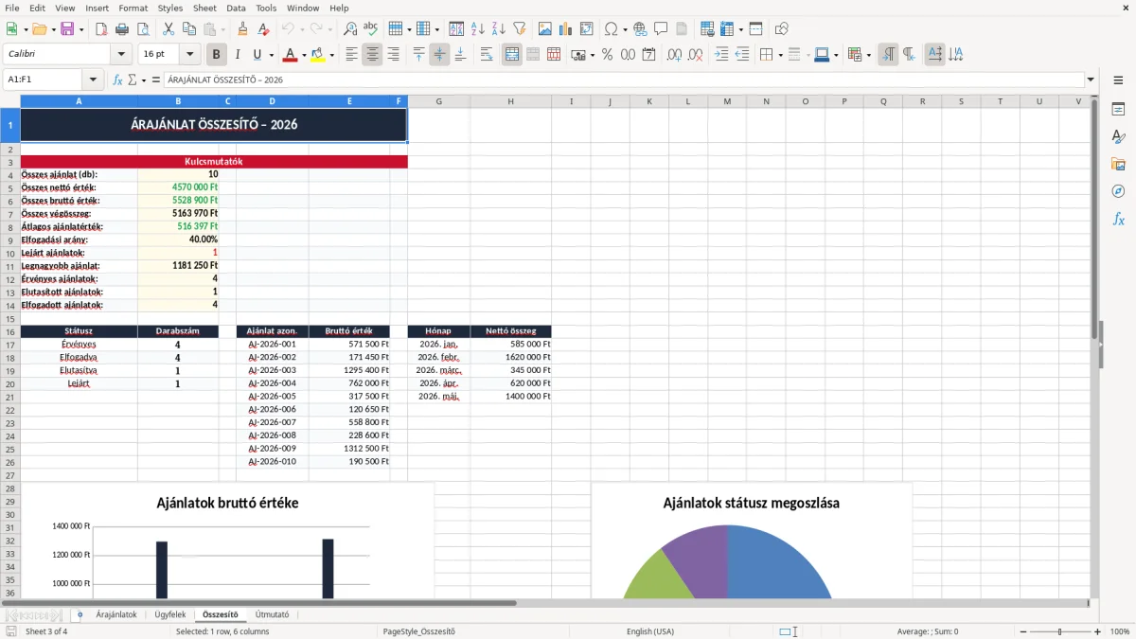The image size is (1136, 639).
Task: Open the sidebar Functions fx icon
Action: click(x=1118, y=219)
